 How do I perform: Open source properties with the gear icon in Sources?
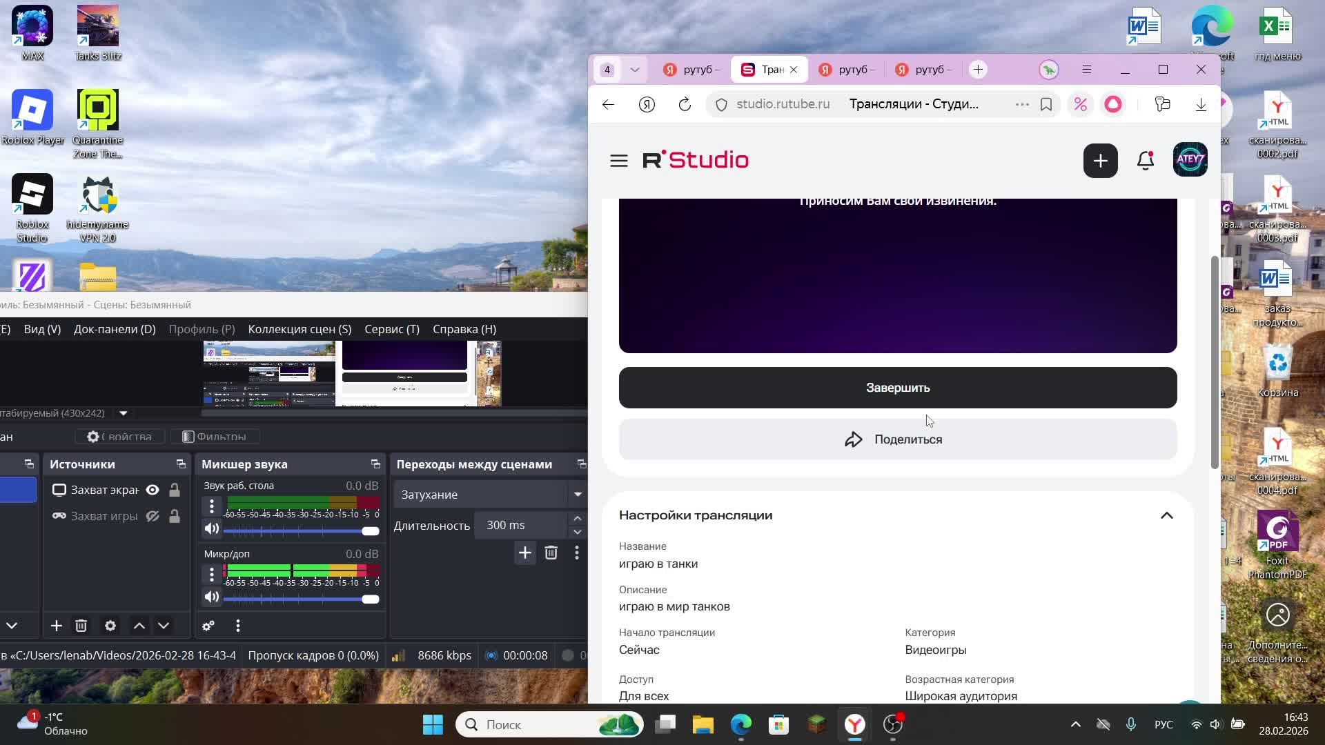click(x=110, y=626)
